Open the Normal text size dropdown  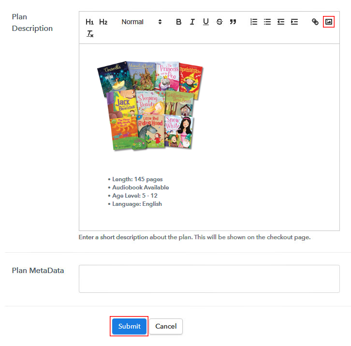tap(142, 22)
